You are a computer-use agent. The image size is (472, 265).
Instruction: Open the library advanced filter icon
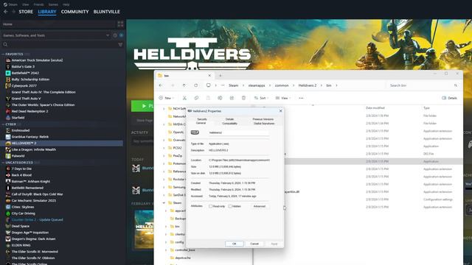point(120,44)
